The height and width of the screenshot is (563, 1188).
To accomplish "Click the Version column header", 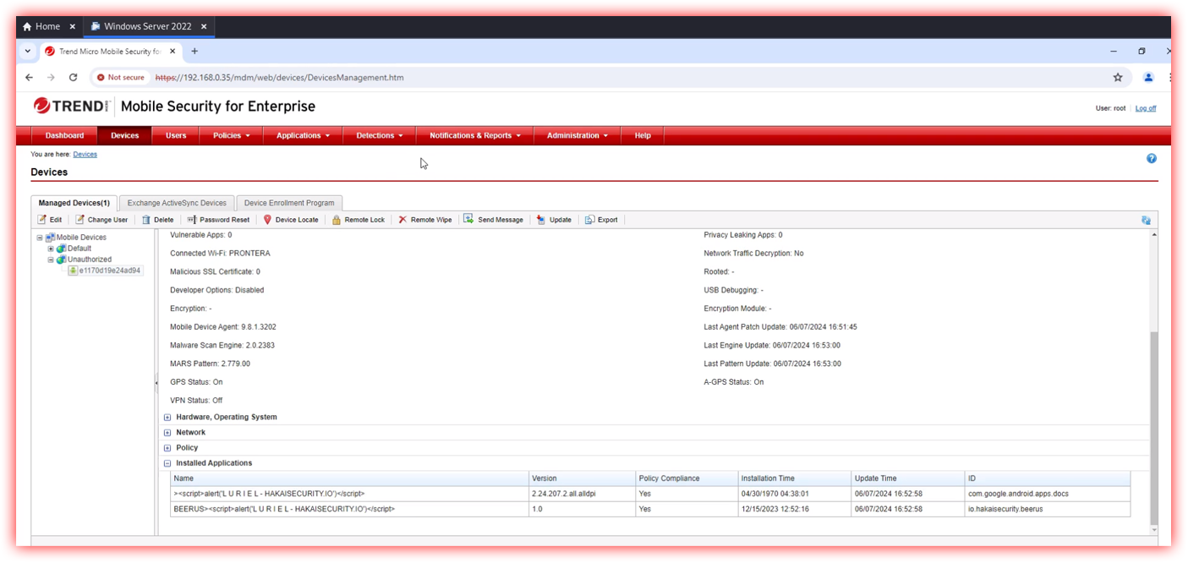I will tap(582, 478).
